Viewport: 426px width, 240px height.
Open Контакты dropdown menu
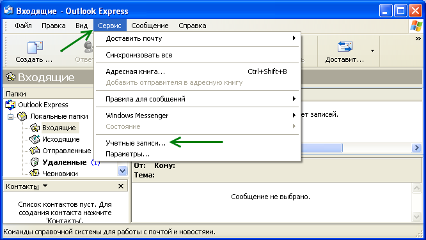click(45, 186)
